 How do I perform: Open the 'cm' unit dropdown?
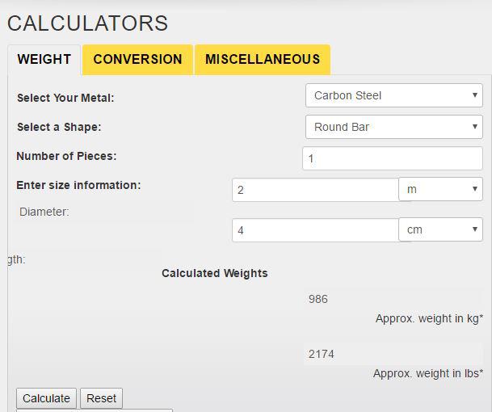tap(440, 229)
